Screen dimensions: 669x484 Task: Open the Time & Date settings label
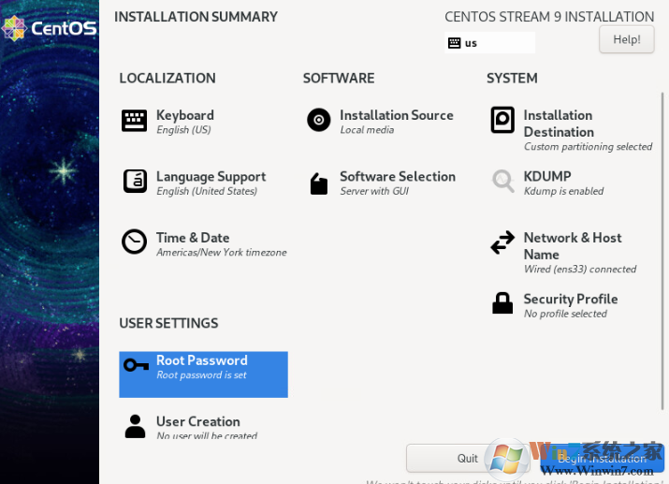[193, 238]
